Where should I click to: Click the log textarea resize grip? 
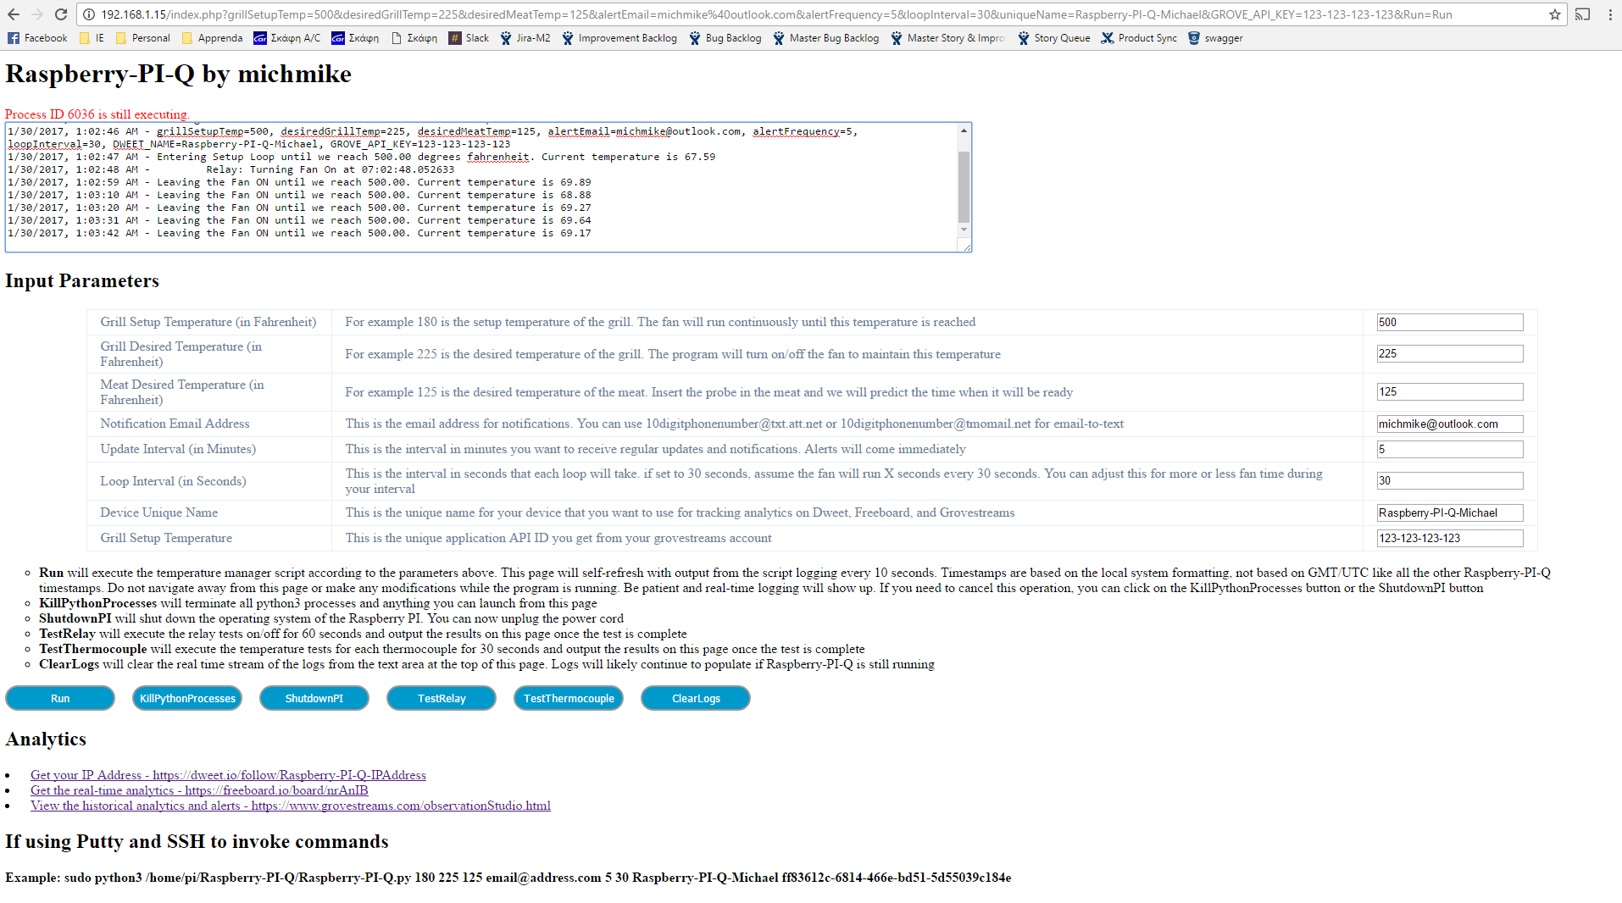pos(965,246)
